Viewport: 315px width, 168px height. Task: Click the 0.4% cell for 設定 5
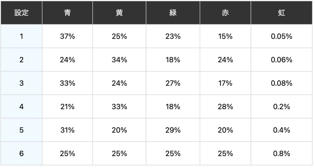click(281, 130)
